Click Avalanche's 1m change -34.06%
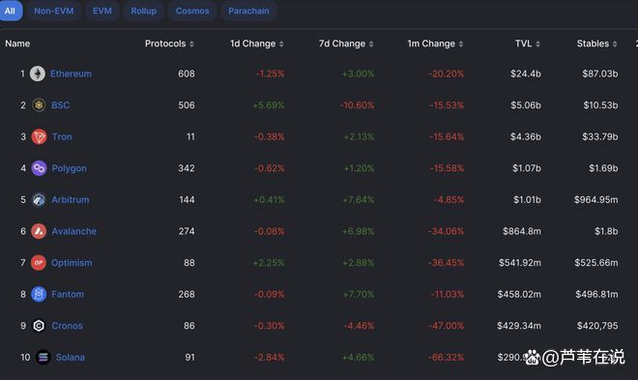Screen dimensions: 638x380 [x=446, y=231]
